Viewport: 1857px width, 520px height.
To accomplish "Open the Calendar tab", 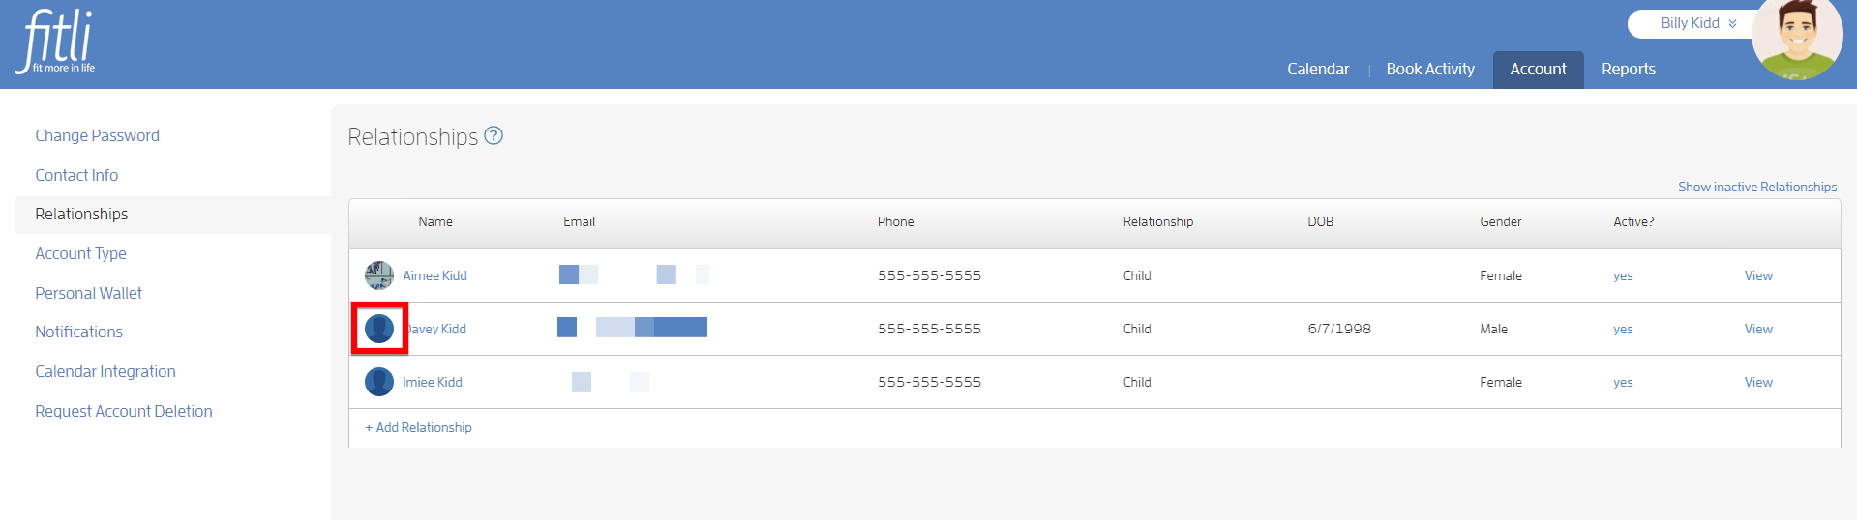I will coord(1318,69).
